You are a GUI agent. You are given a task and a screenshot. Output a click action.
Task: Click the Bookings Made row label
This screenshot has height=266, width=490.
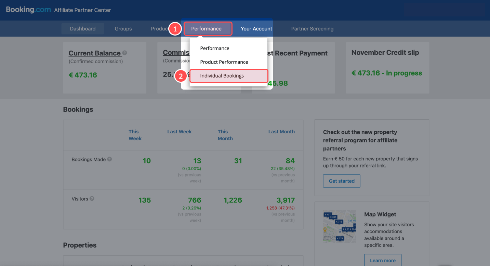89,159
